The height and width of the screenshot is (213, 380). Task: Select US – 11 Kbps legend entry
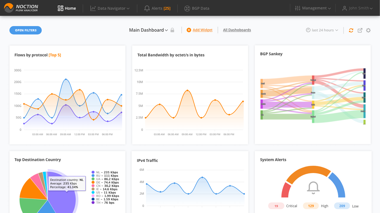click(x=104, y=193)
